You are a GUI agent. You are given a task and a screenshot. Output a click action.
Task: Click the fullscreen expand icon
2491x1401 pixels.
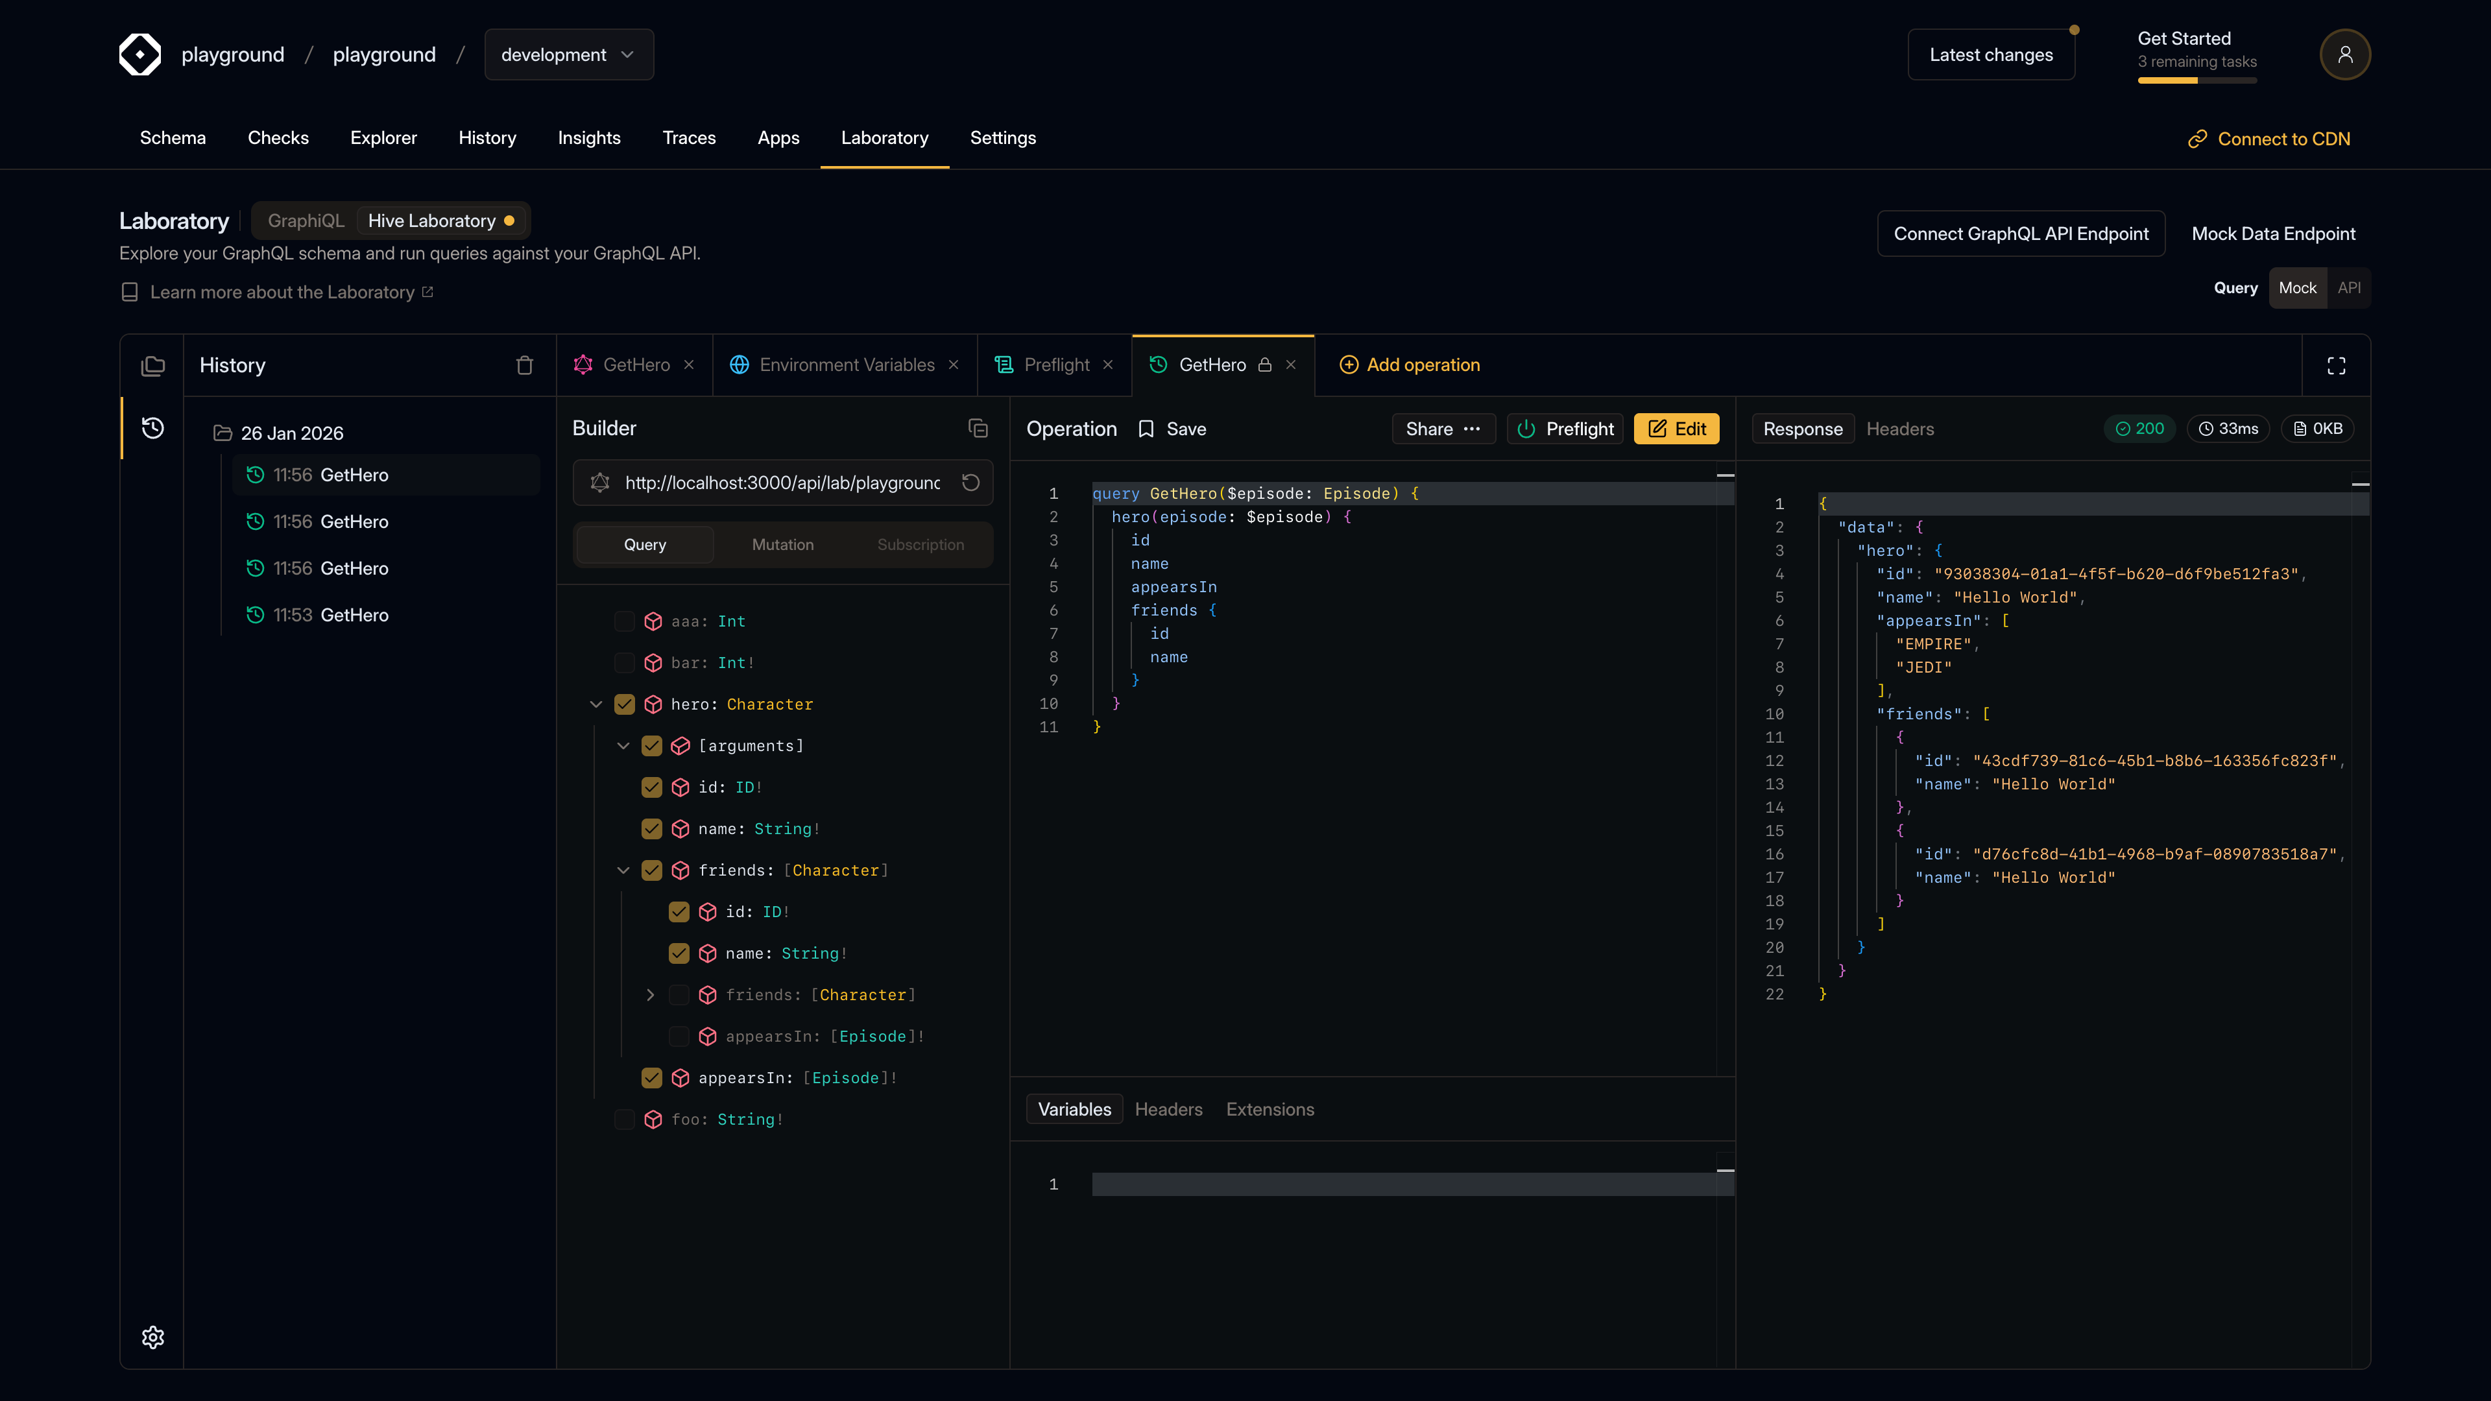pos(2336,365)
